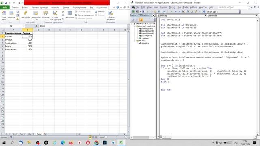The image size is (260, 146).
Task: Open the newPrint procedure dropdown
Action: tap(256, 16)
